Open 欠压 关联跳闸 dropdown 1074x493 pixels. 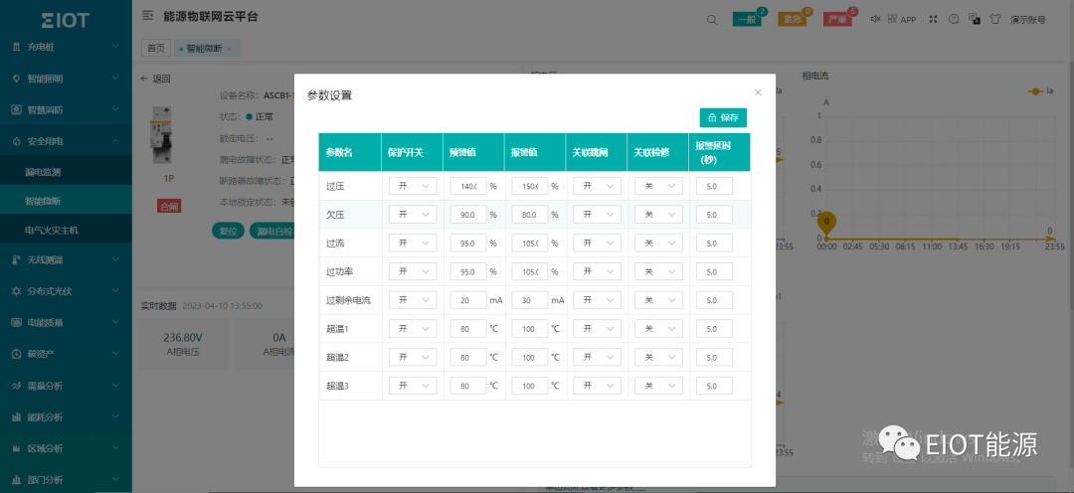(x=597, y=215)
